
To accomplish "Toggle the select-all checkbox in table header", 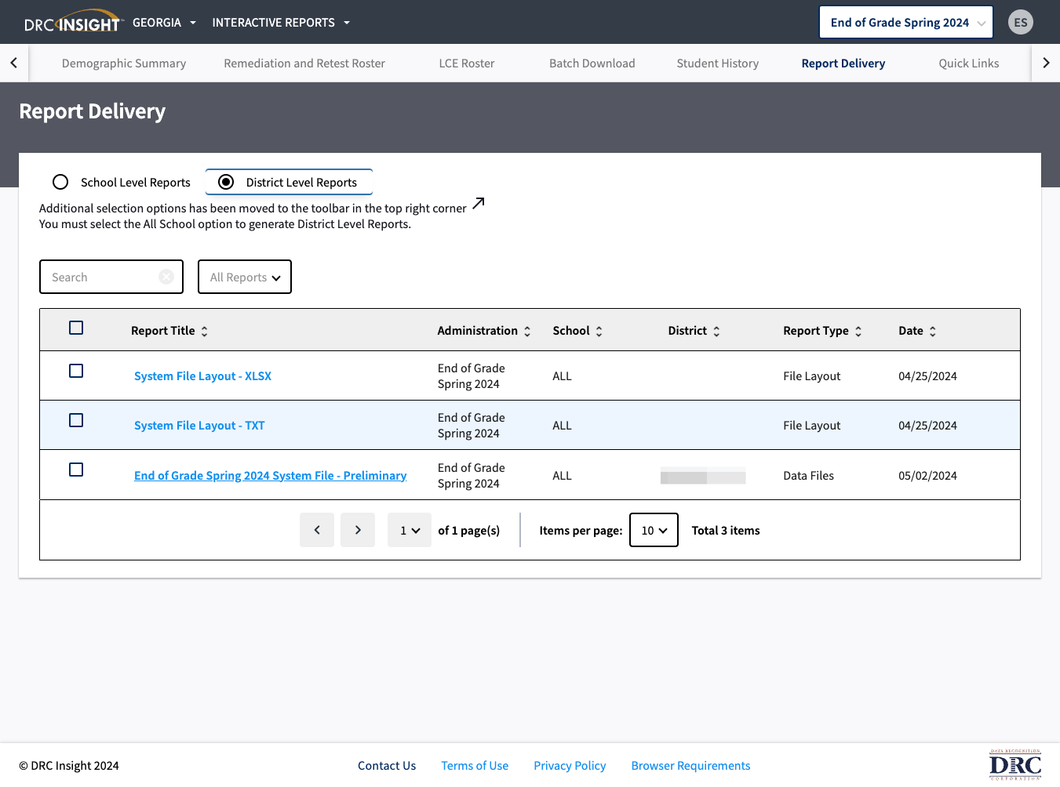I will tap(76, 328).
